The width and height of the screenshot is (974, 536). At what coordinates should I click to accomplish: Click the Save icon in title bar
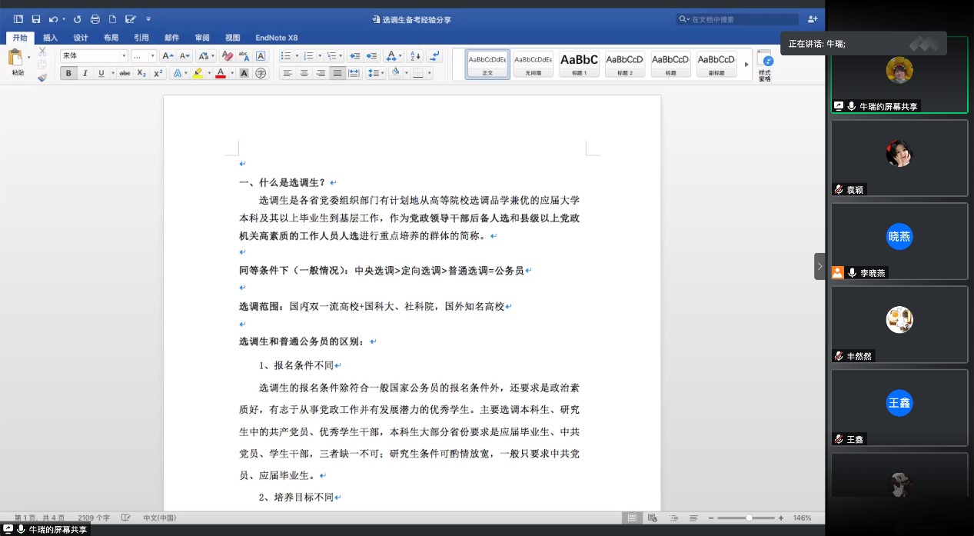(x=35, y=19)
